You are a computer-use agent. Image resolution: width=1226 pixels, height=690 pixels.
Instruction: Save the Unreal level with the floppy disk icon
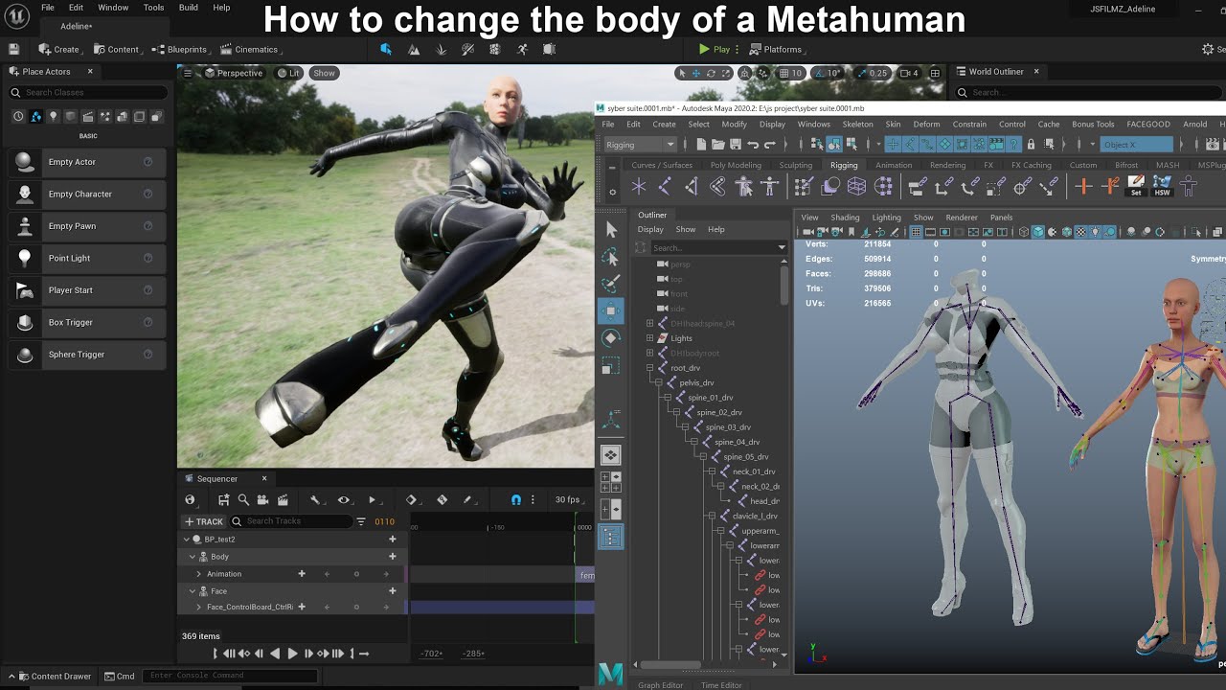click(x=13, y=49)
